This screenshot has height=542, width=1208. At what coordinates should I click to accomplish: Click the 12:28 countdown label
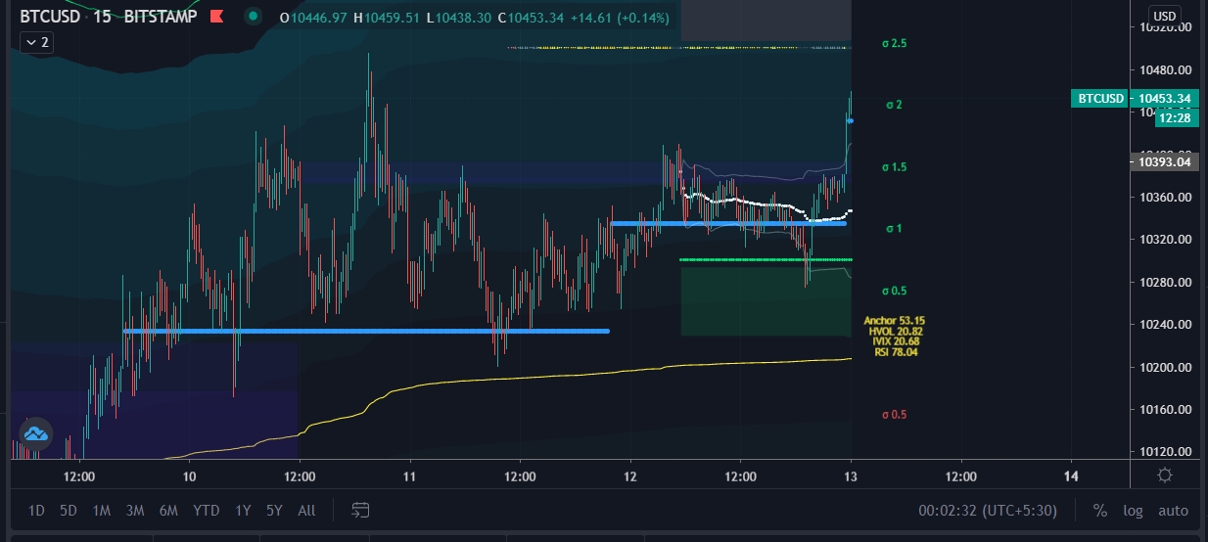point(1177,118)
